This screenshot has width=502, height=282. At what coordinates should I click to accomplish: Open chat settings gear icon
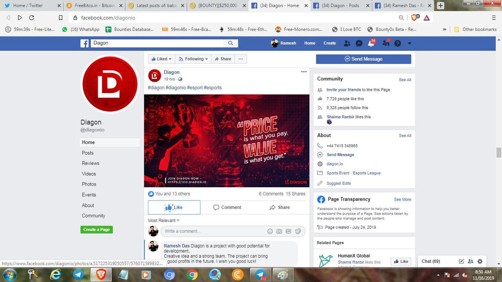480,261
